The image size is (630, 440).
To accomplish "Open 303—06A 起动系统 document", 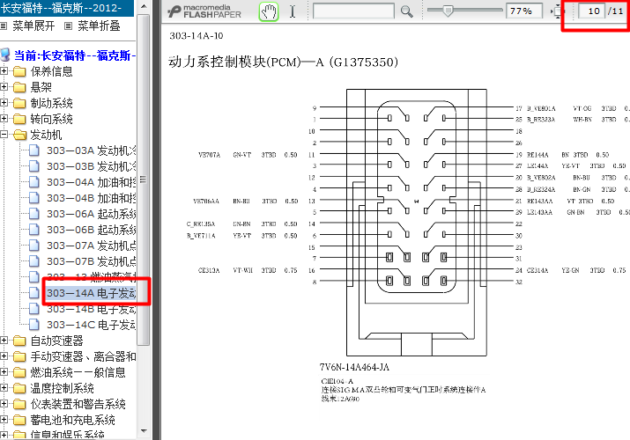I will click(92, 214).
